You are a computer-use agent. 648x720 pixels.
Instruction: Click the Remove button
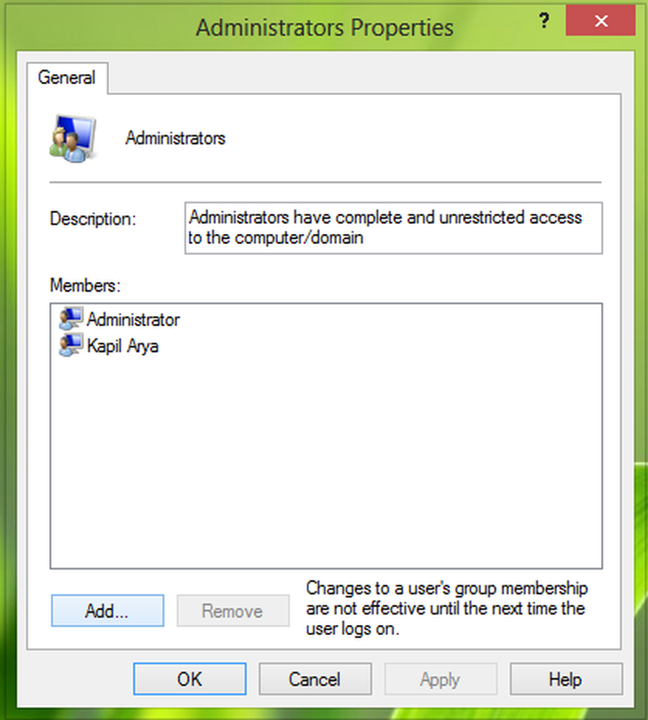[233, 611]
